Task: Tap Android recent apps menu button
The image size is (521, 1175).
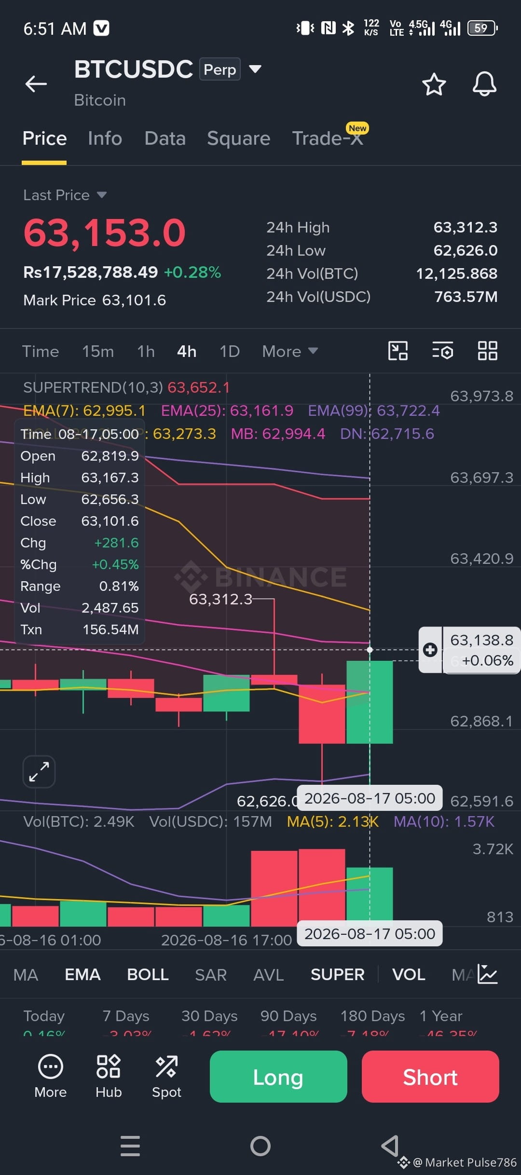Action: coord(130,1146)
